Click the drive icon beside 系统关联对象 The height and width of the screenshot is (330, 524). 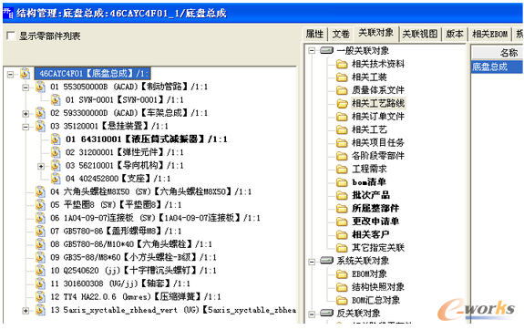pos(326,260)
